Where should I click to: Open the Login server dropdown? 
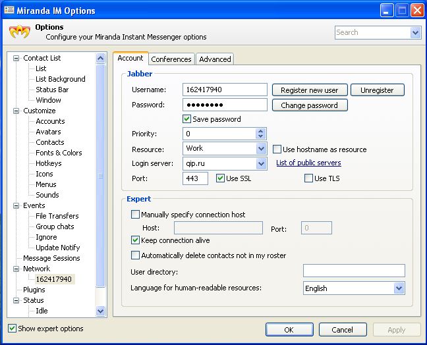pos(261,163)
